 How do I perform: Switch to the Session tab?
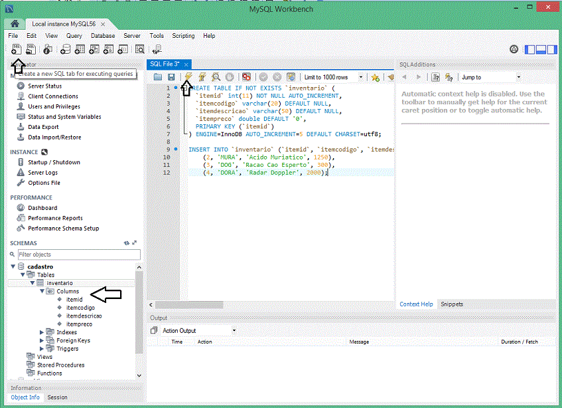pyautogui.click(x=57, y=397)
